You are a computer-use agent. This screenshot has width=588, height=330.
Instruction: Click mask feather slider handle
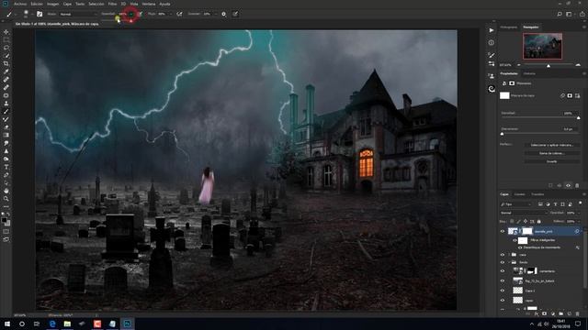pyautogui.click(x=503, y=134)
